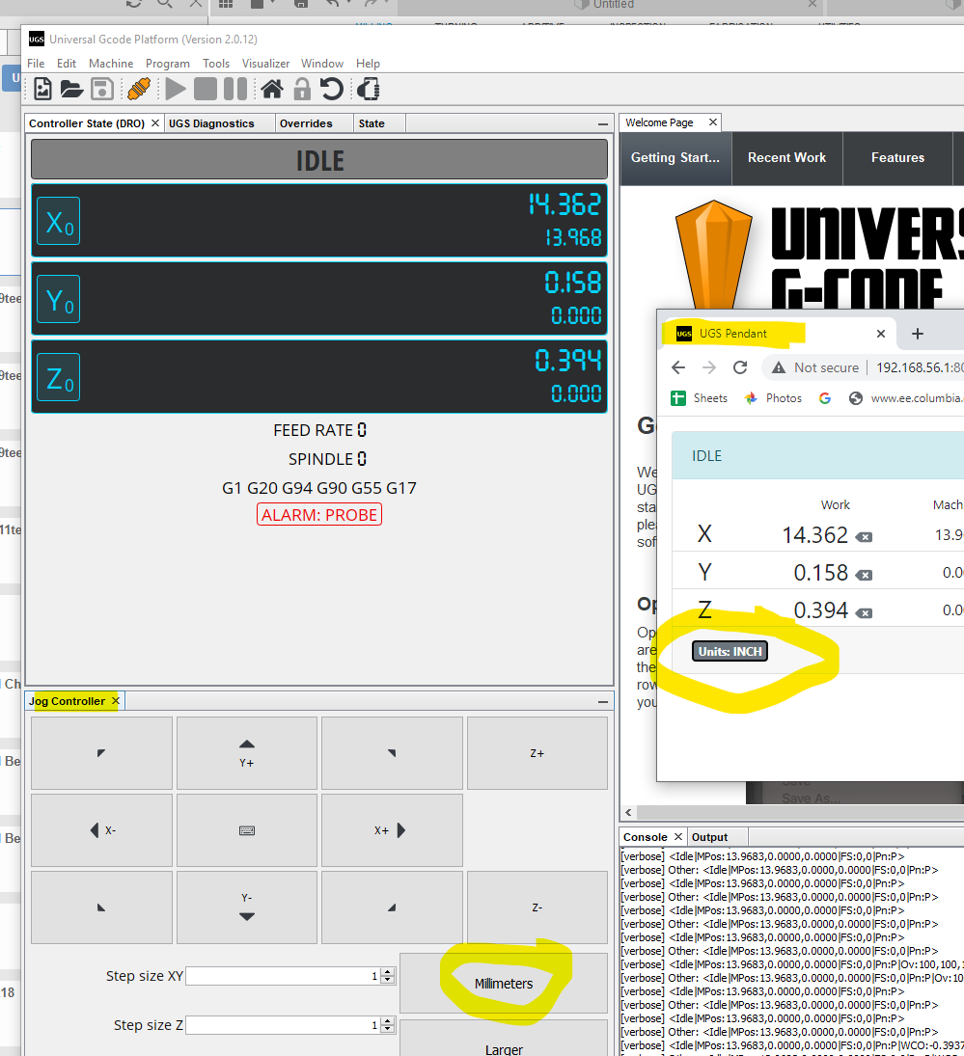964x1056 pixels.
Task: Jog diagonally down-right in Jog Controller
Action: pos(392,907)
